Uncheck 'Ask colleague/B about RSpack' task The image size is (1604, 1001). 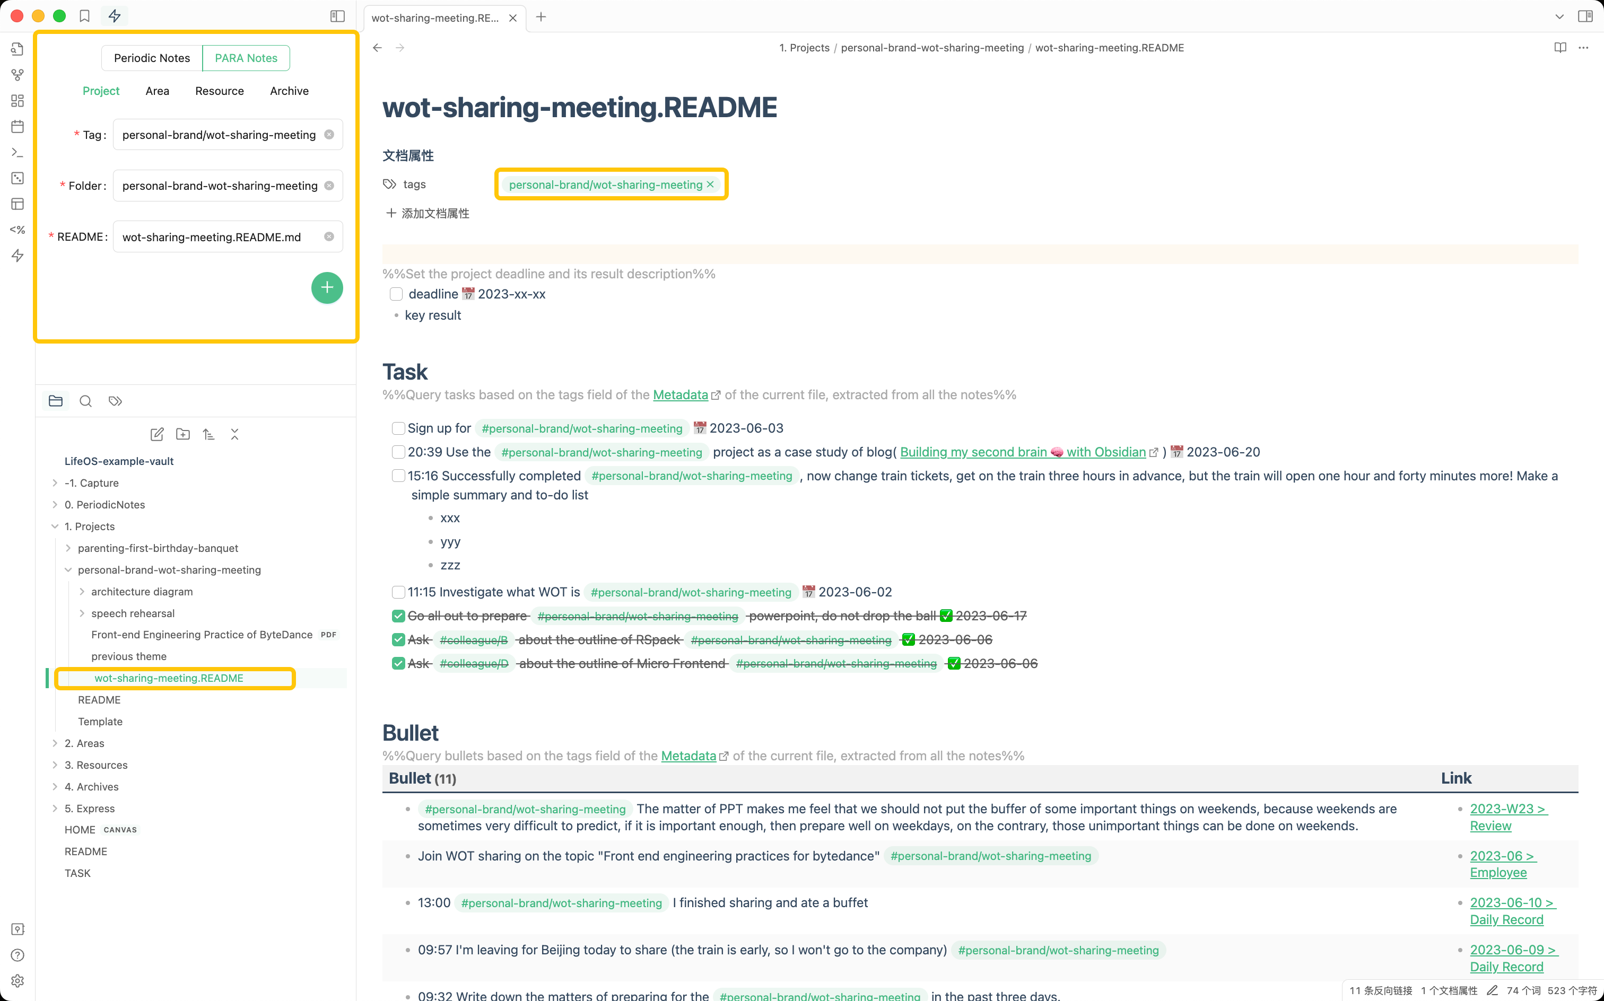398,639
